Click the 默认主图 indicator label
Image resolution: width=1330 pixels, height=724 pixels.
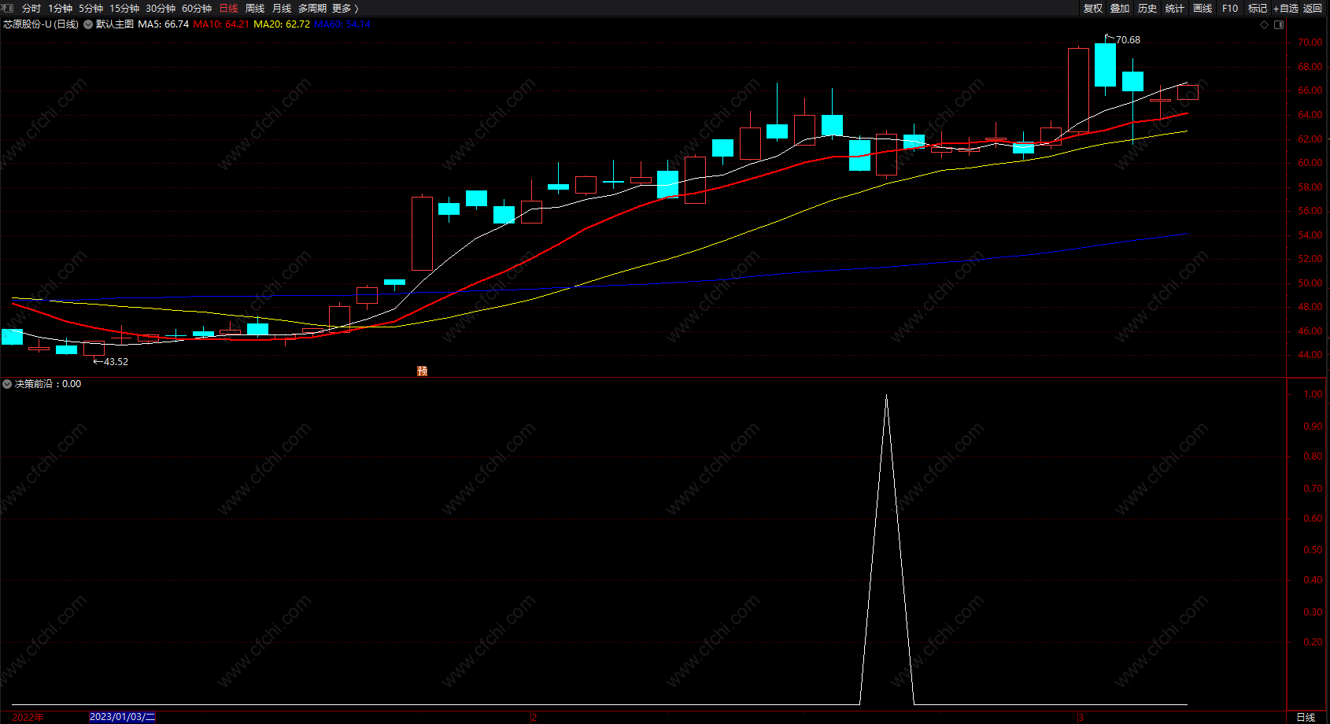click(115, 24)
